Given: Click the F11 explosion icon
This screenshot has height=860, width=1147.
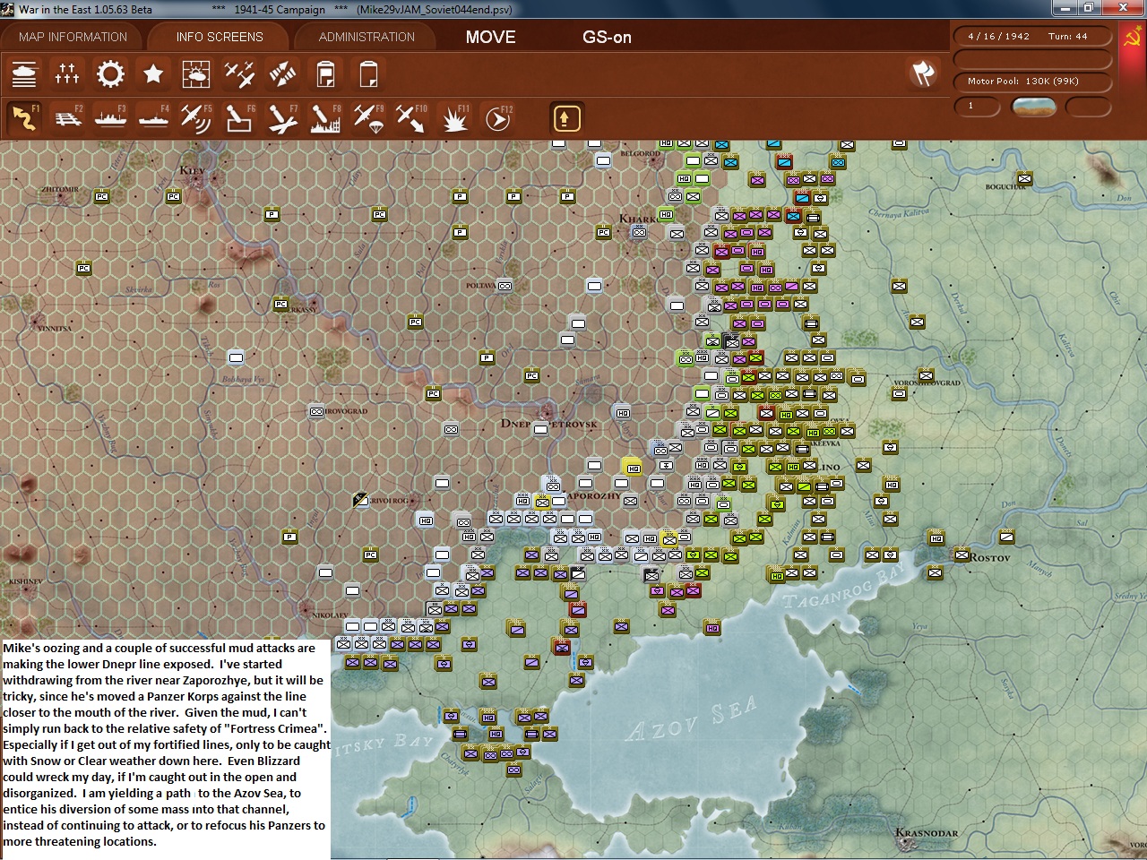Looking at the screenshot, I should coord(454,118).
